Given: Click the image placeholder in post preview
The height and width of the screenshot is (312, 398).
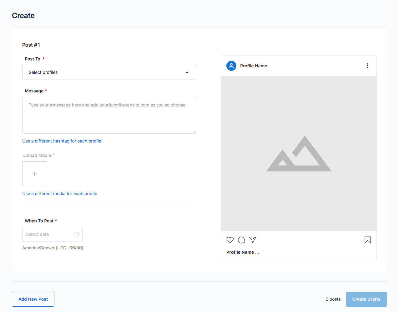Looking at the screenshot, I should (299, 153).
